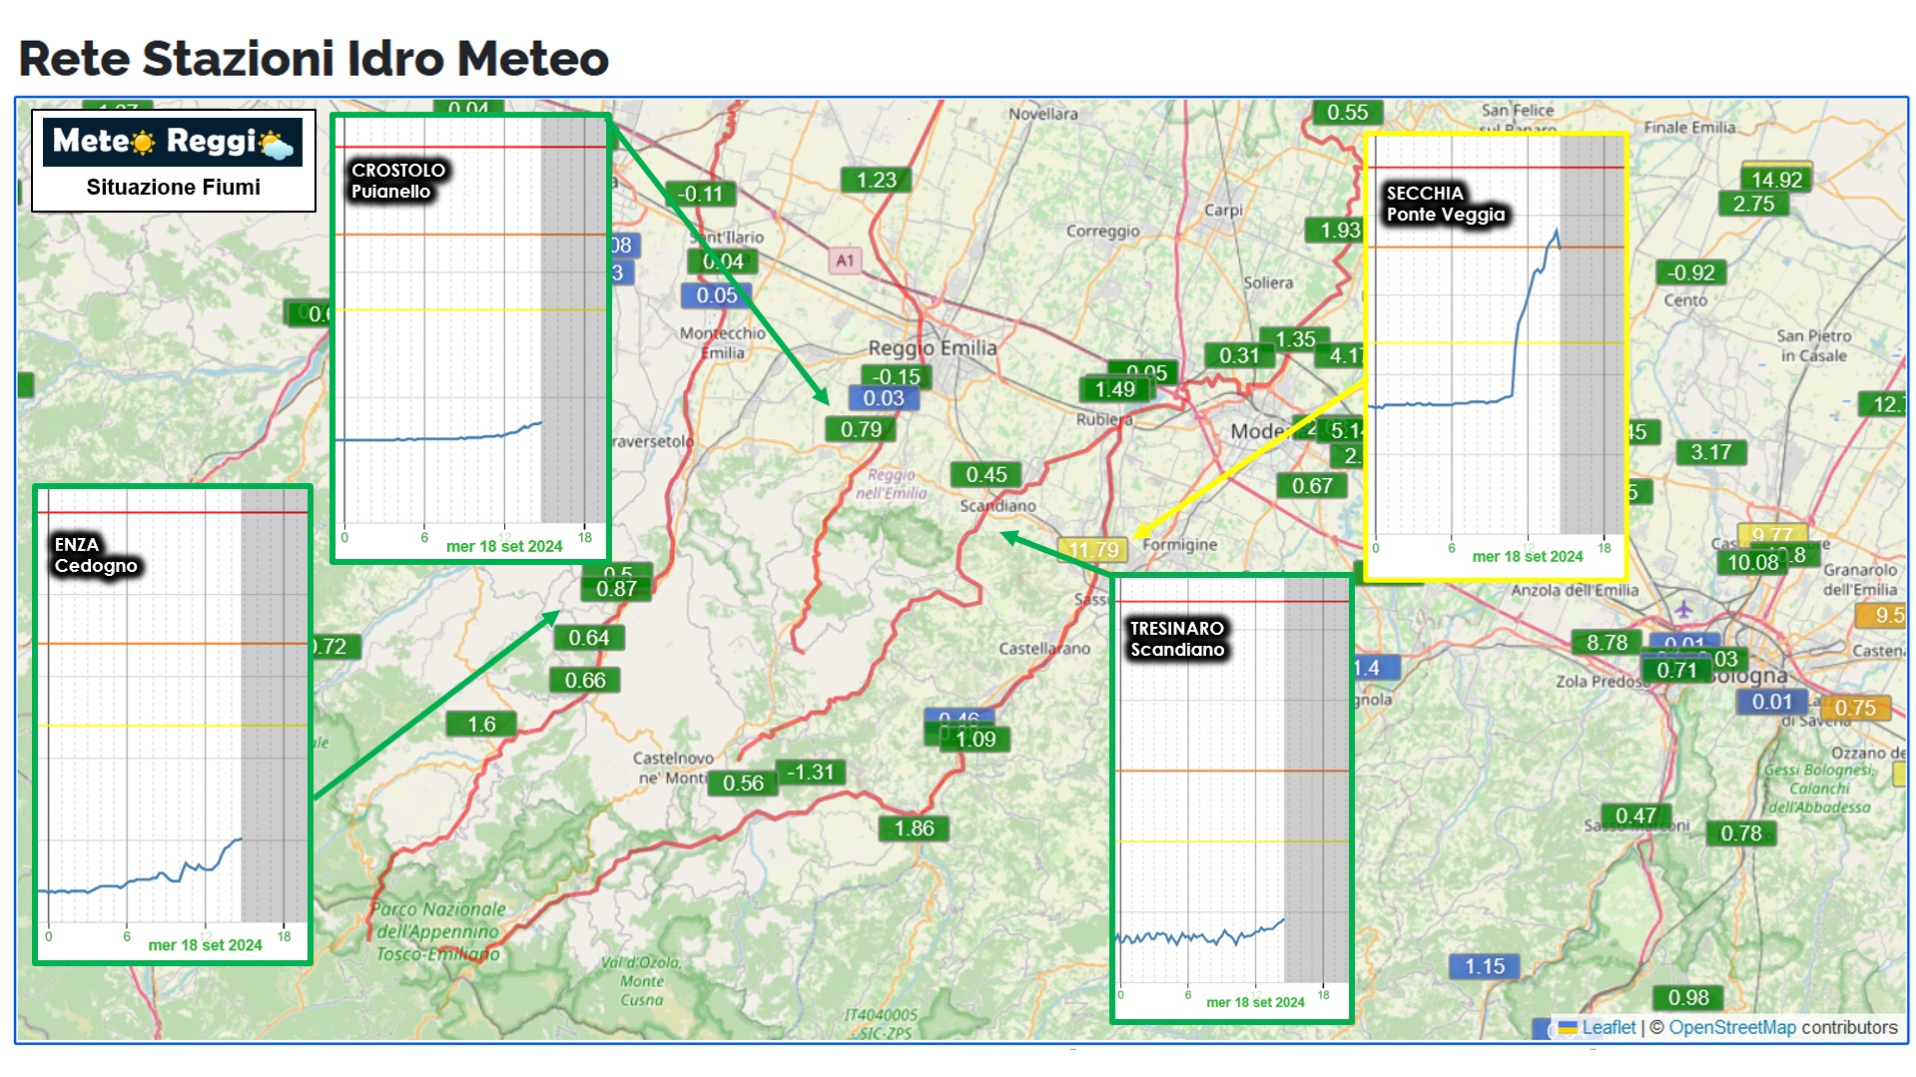
Task: Select the 1.86 green station marker
Action: (x=914, y=828)
